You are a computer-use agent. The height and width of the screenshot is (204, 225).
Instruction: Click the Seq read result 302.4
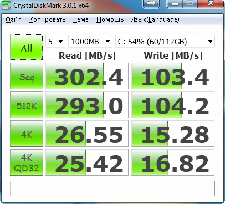pyautogui.click(x=87, y=76)
